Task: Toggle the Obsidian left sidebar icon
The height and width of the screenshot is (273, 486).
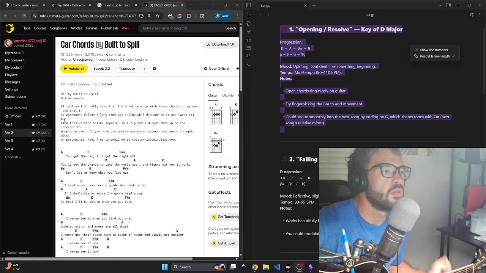Action: (248, 5)
